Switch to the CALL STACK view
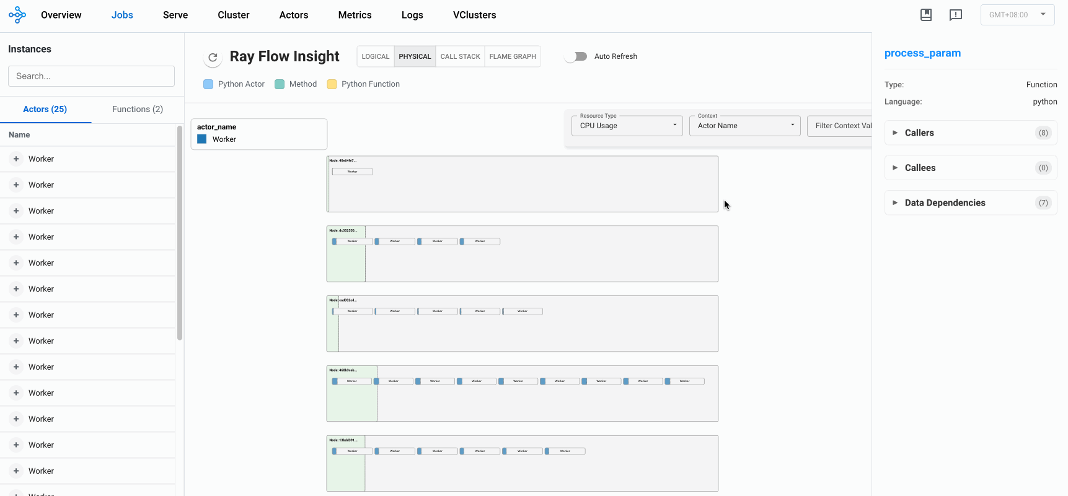 coord(460,56)
